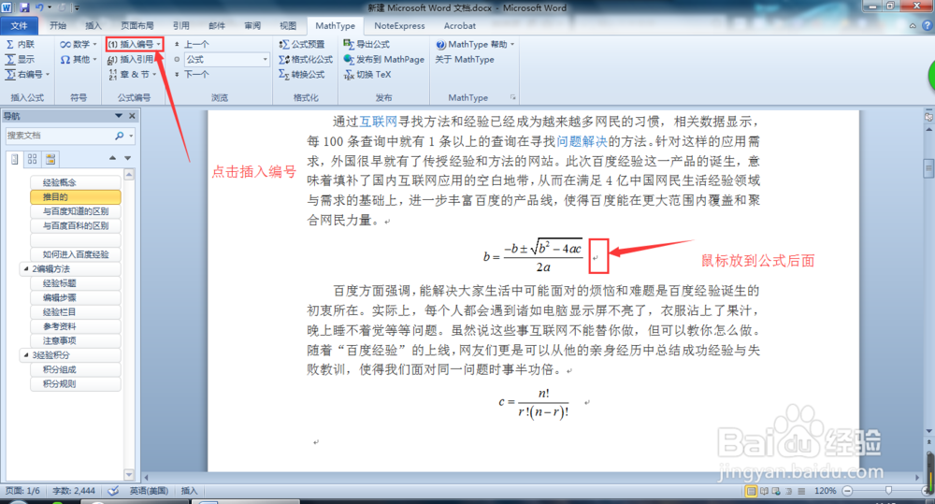Toggle TeX with 切换 TeX

pos(367,74)
